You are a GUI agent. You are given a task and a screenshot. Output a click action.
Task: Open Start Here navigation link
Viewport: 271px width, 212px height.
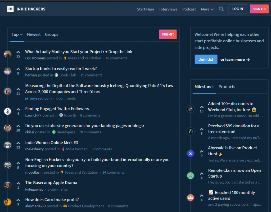pos(146,9)
